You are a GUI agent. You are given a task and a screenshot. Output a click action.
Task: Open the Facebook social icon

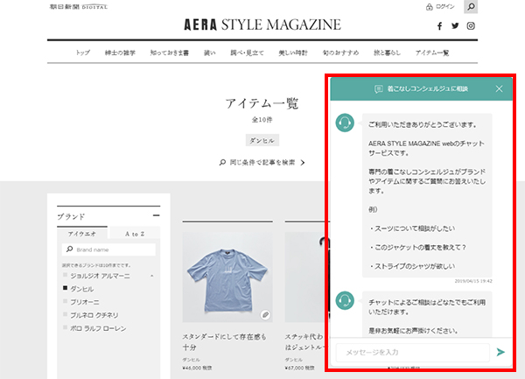tap(439, 26)
